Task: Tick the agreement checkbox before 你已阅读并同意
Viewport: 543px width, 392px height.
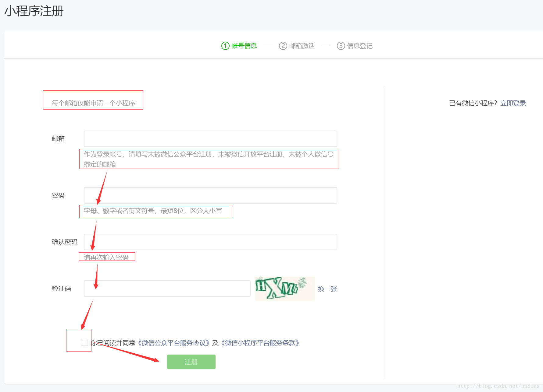Action: 84,342
